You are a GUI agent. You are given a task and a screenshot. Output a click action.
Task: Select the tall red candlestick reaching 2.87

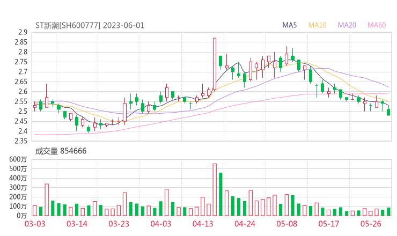pos(215,64)
